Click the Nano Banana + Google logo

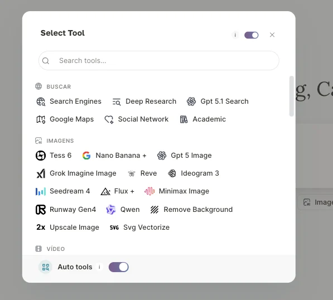(86, 156)
